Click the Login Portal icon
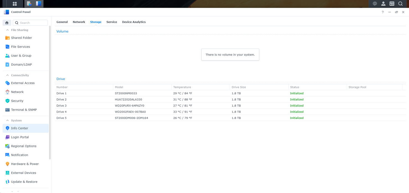Image resolution: width=409 pixels, height=193 pixels. click(x=7, y=137)
